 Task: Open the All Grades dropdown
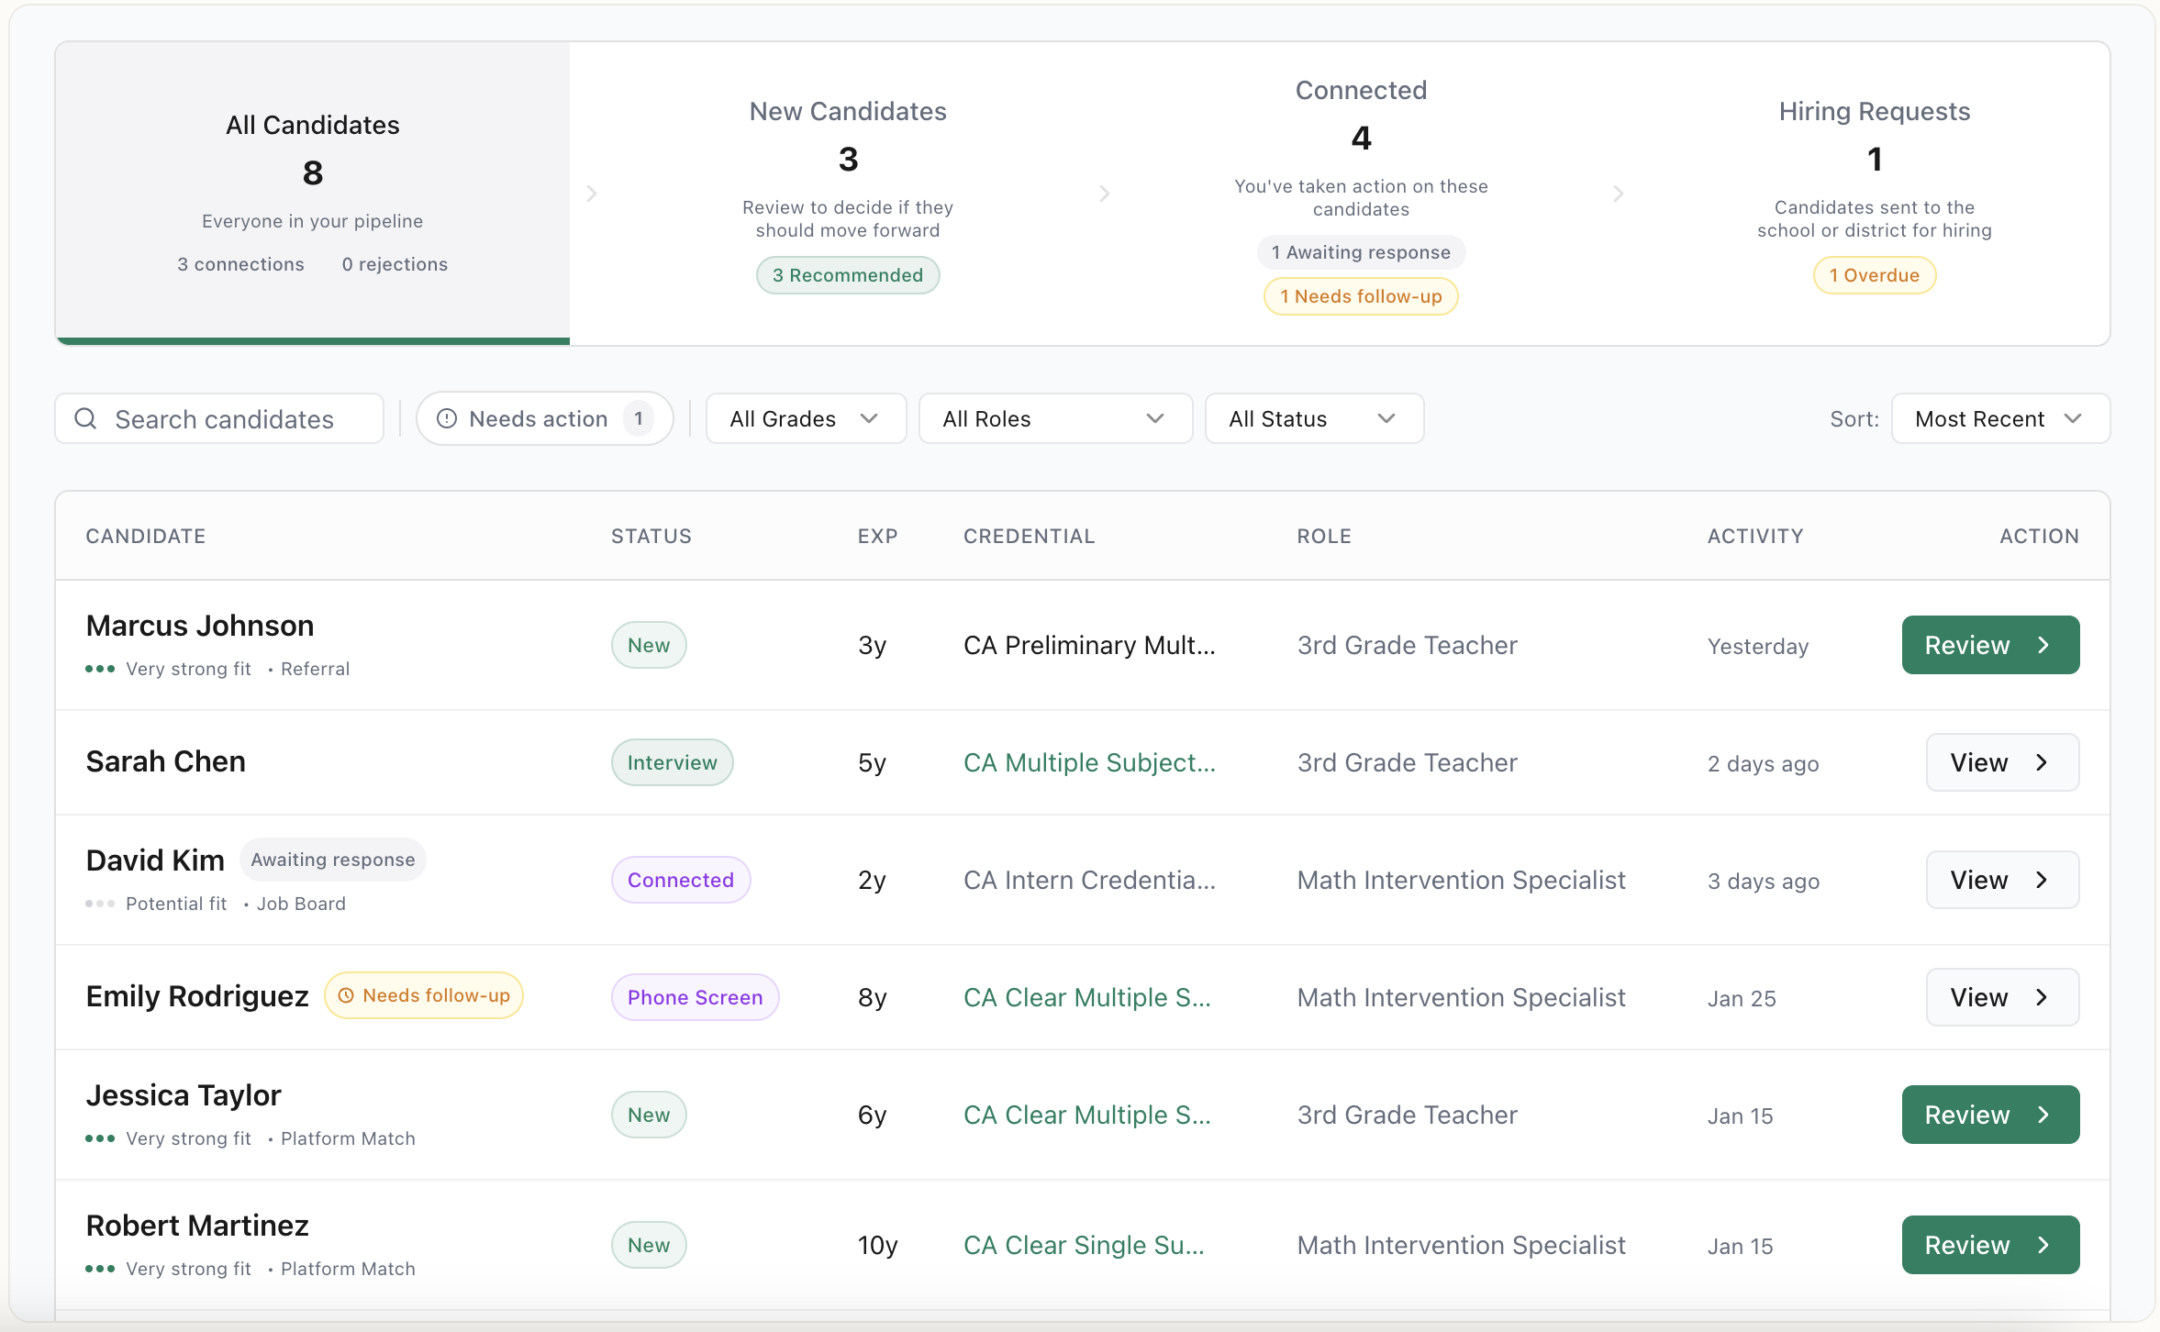805,419
